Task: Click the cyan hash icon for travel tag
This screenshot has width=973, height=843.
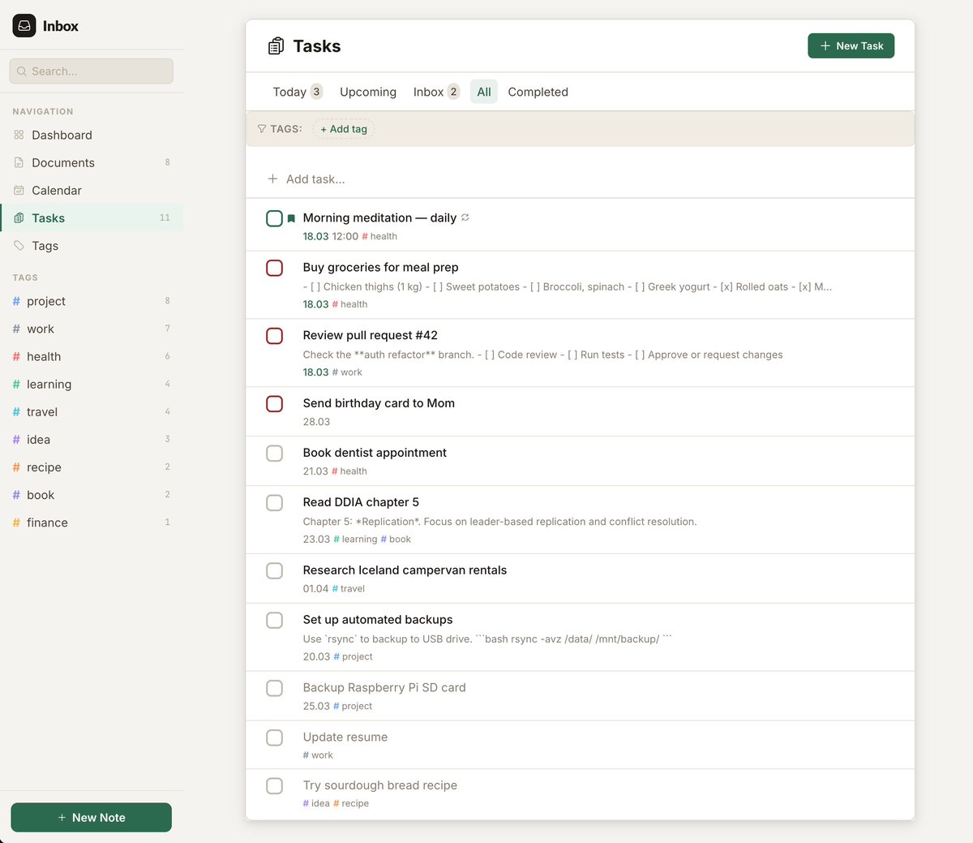Action: point(16,411)
